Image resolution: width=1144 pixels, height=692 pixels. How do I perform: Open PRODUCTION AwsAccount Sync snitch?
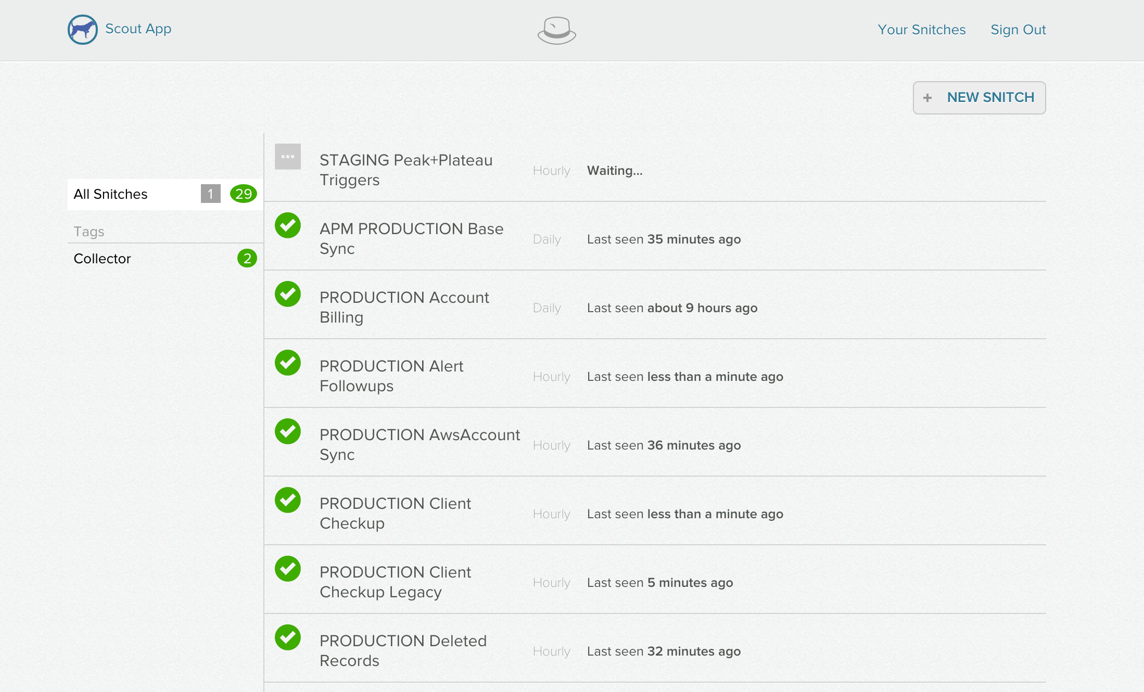[x=420, y=444]
